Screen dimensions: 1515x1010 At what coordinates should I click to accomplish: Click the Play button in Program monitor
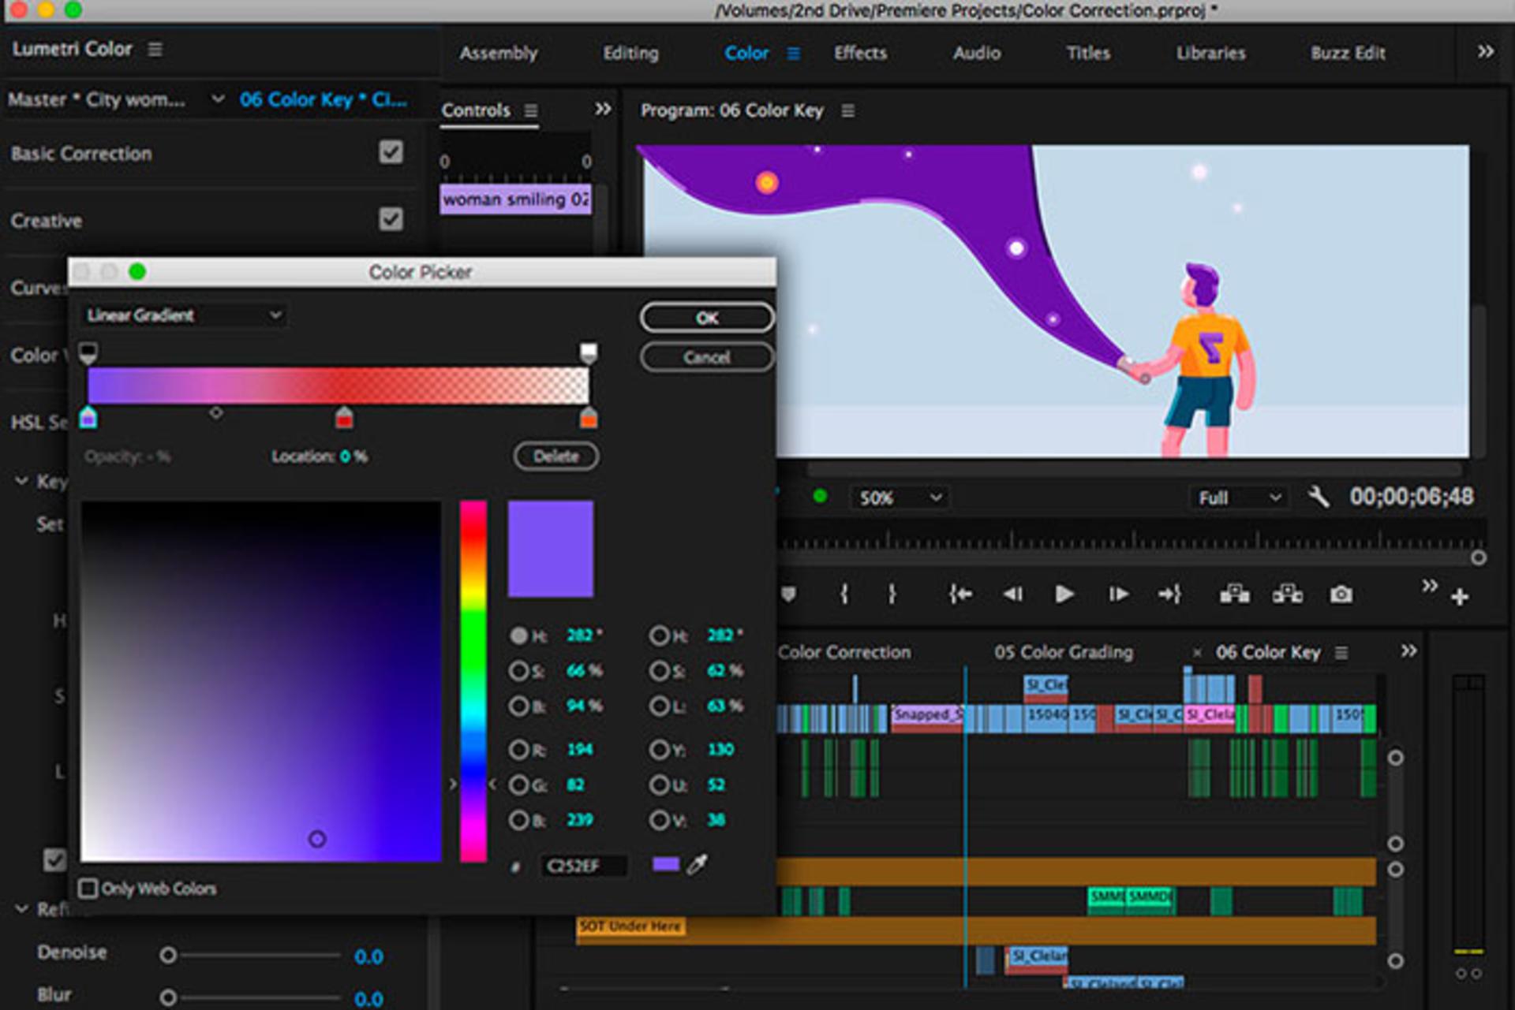[1064, 594]
